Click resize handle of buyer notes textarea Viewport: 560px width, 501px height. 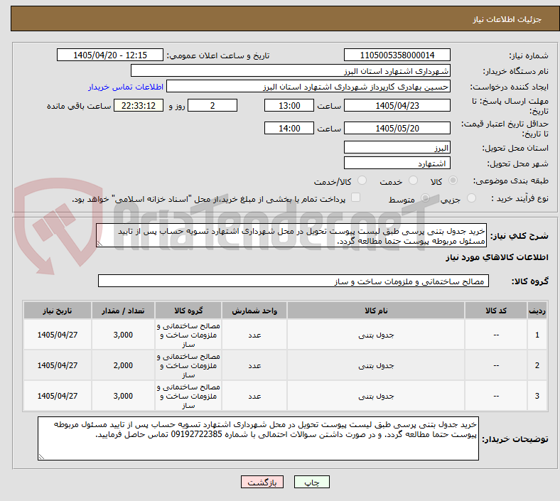(x=41, y=456)
